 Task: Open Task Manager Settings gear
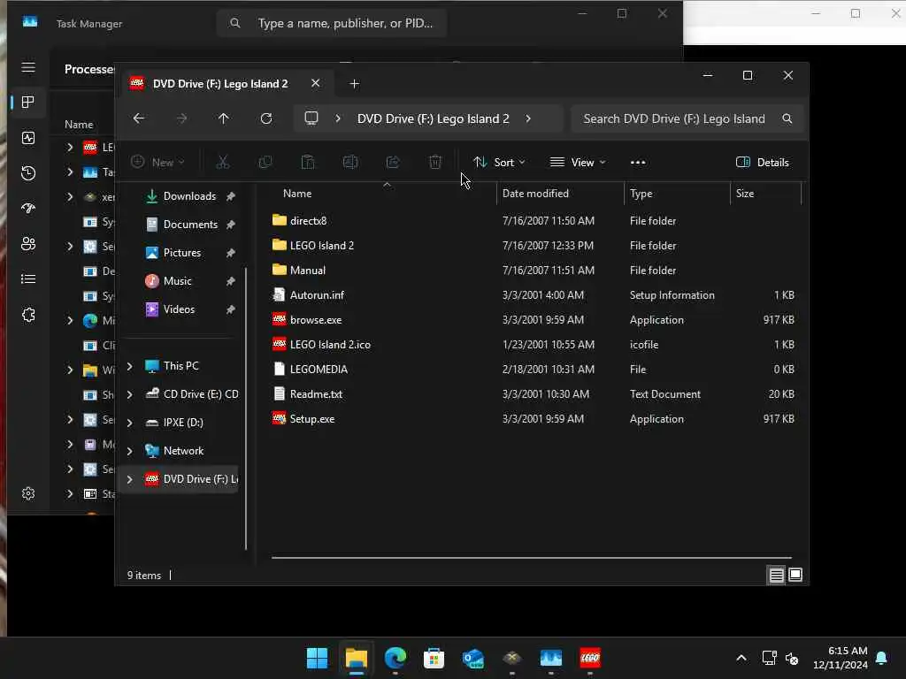pos(28,493)
